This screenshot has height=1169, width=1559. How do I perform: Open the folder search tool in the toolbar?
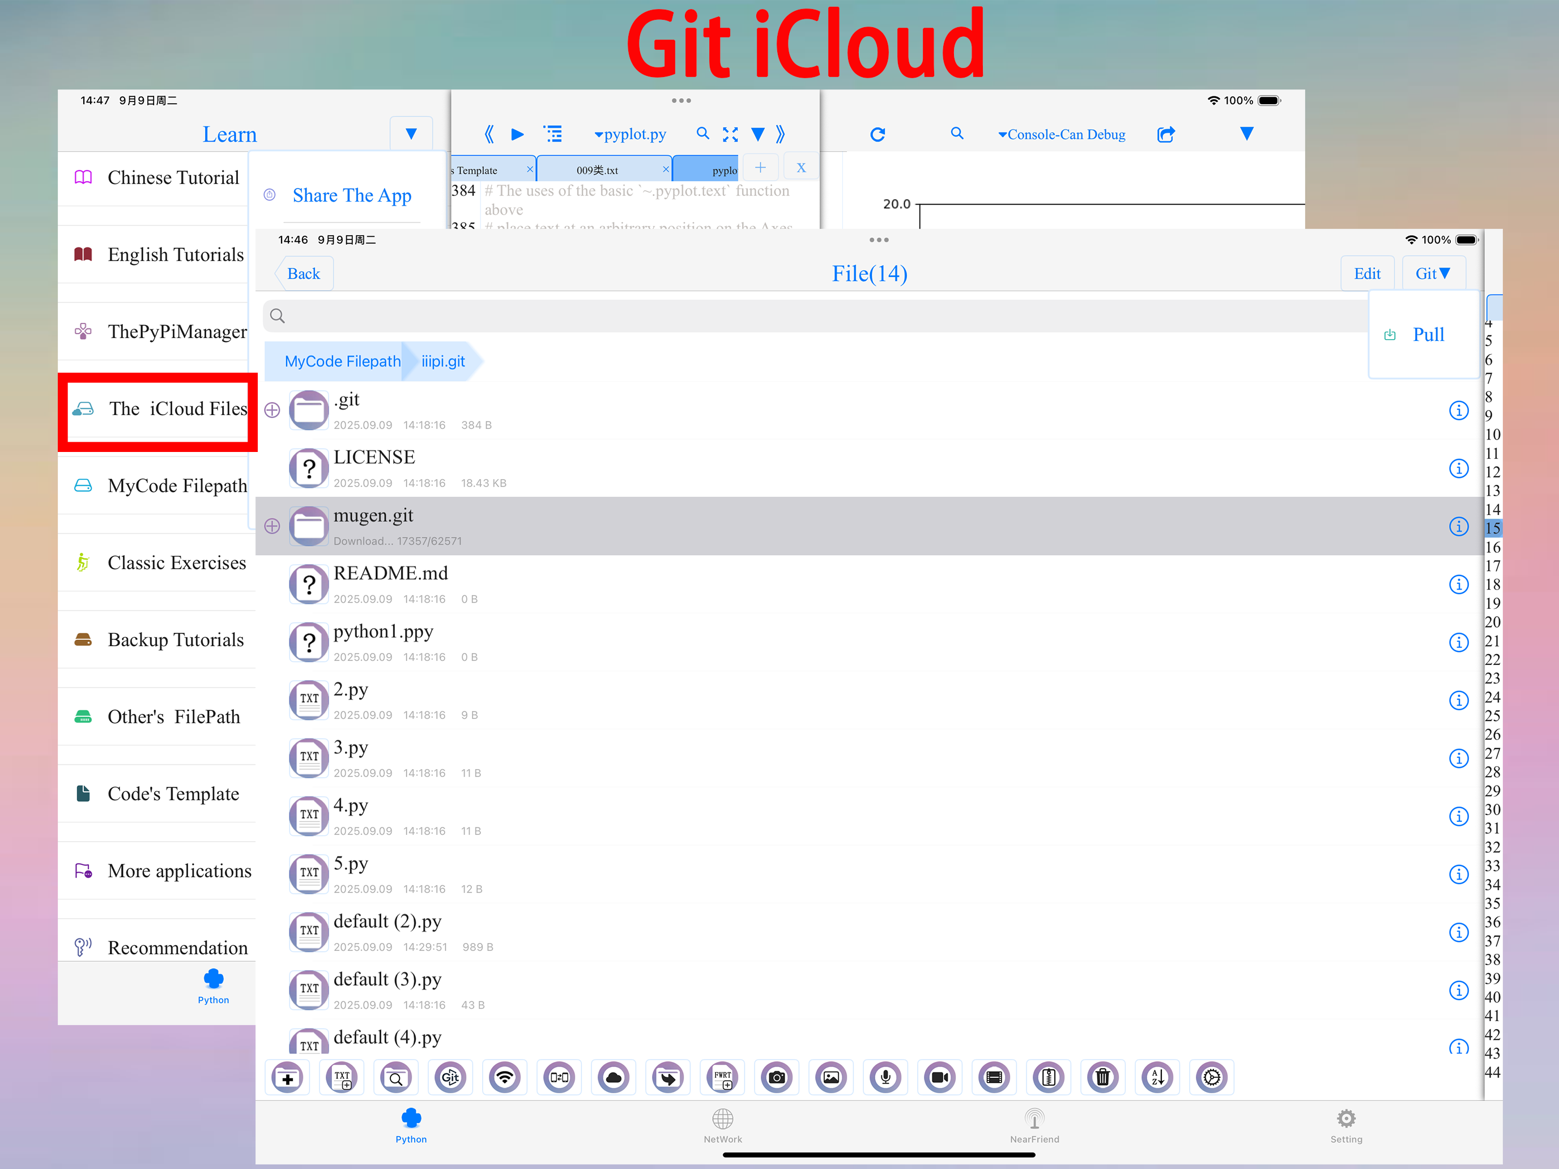point(396,1077)
